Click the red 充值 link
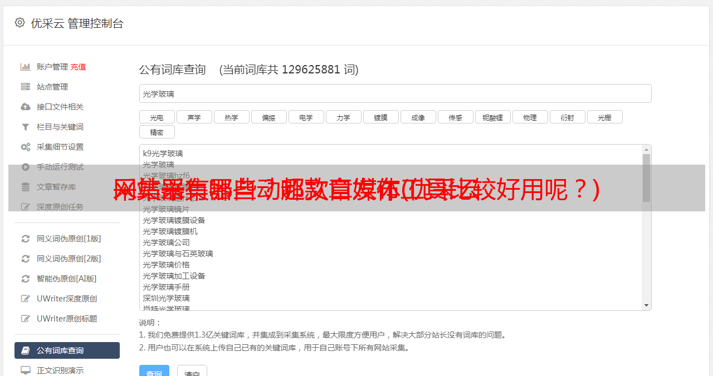Image resolution: width=713 pixels, height=376 pixels. pos(78,67)
